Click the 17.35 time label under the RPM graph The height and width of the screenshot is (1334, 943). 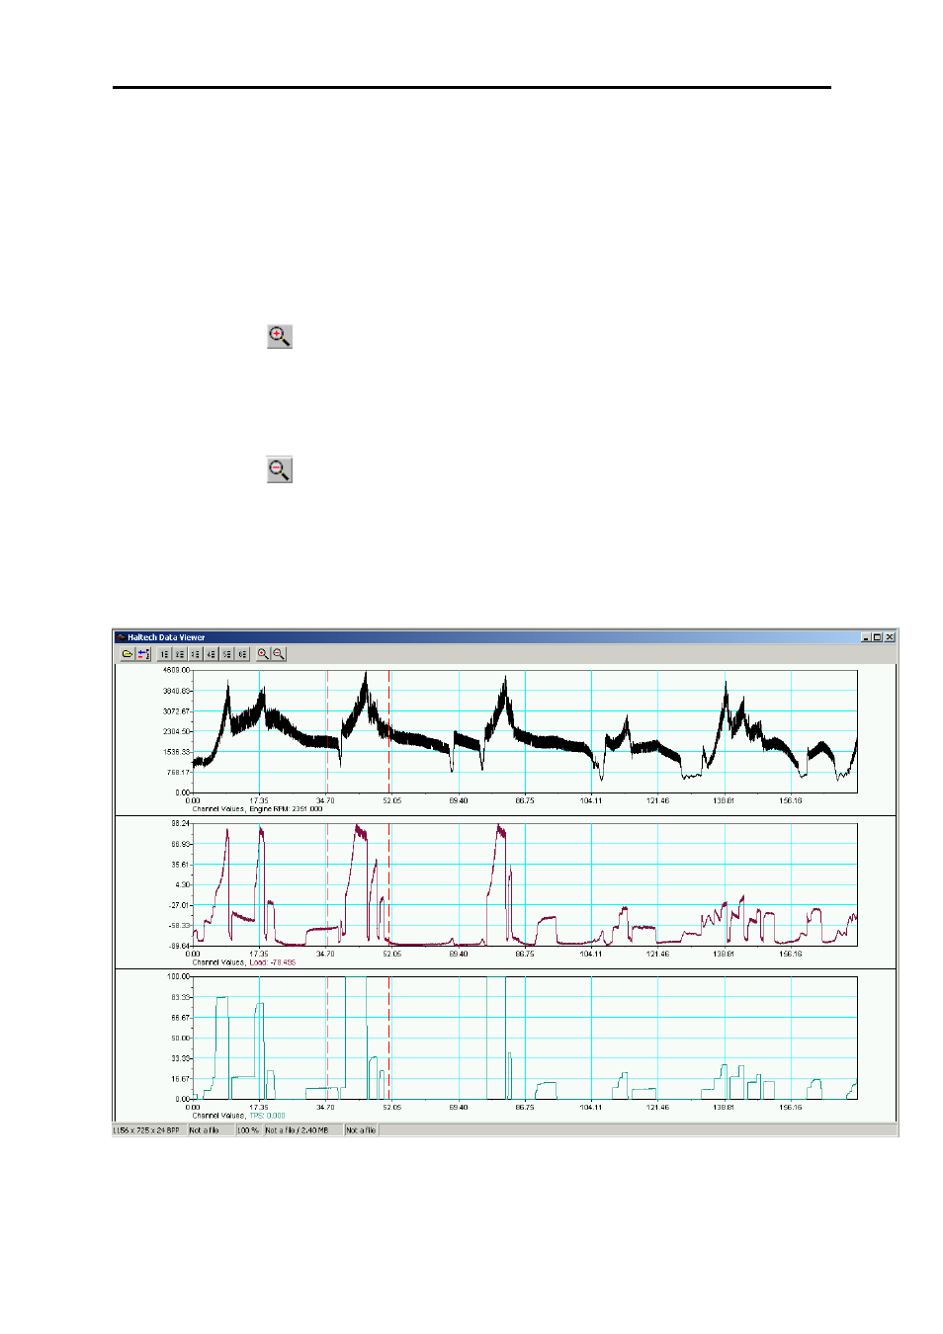(259, 800)
